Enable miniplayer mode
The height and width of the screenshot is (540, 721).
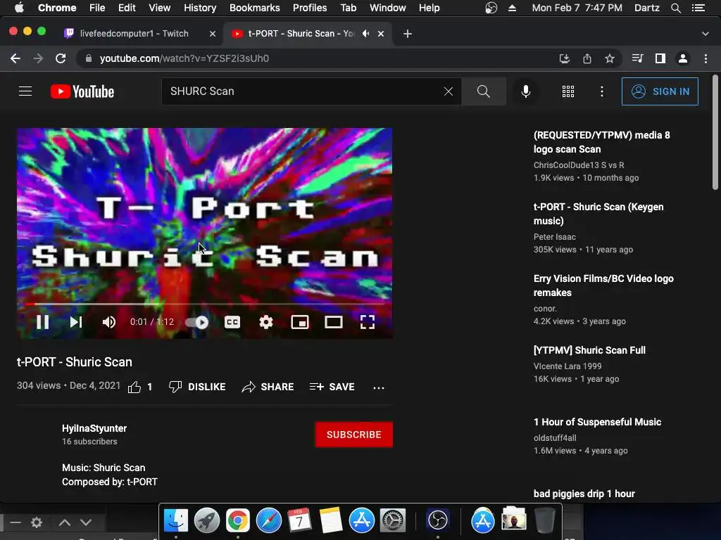coord(300,322)
